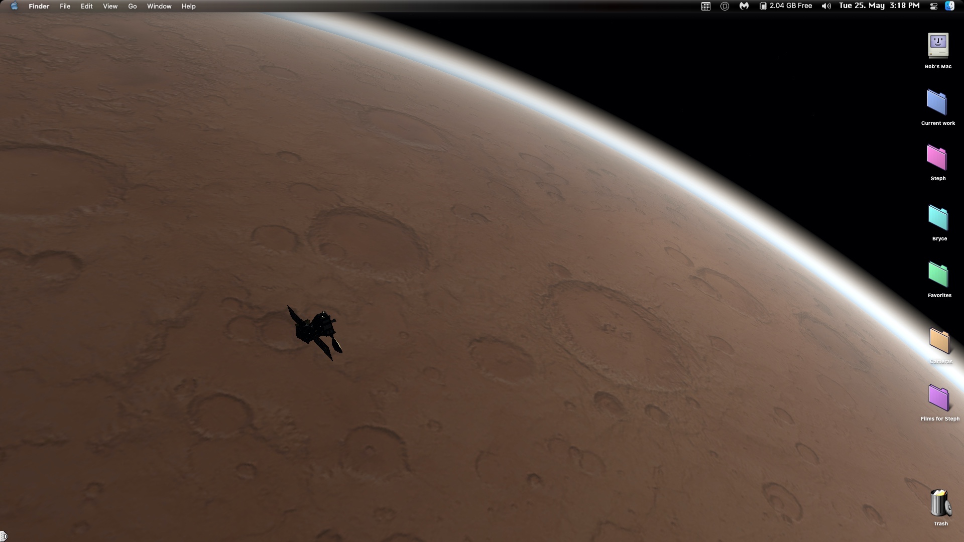The height and width of the screenshot is (542, 964).
Task: Open the Apple menu
Action: [x=14, y=6]
